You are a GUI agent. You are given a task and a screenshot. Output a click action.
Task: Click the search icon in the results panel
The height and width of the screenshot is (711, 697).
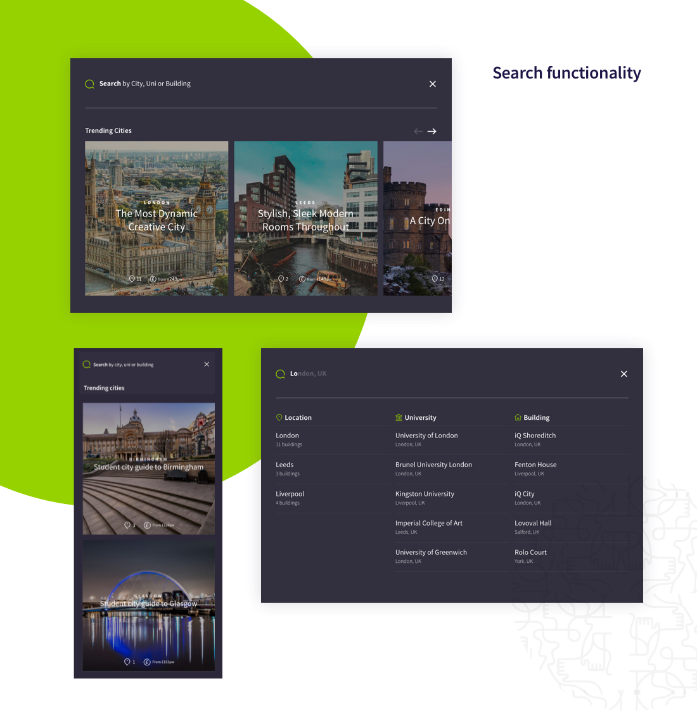click(281, 374)
